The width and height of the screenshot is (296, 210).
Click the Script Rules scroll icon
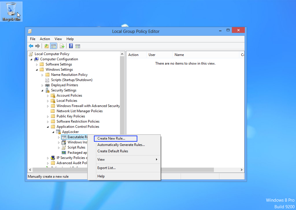click(x=64, y=147)
